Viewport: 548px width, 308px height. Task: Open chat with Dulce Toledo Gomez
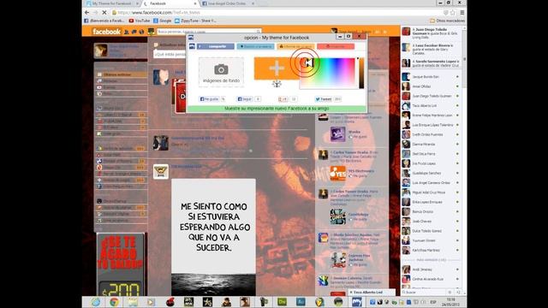430,231
